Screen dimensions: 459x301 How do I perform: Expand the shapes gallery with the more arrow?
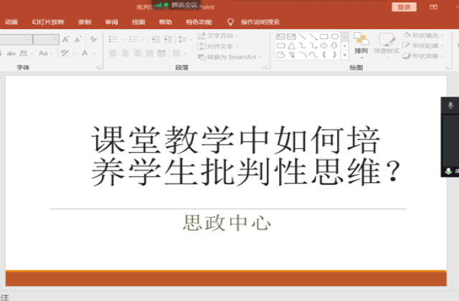345,54
